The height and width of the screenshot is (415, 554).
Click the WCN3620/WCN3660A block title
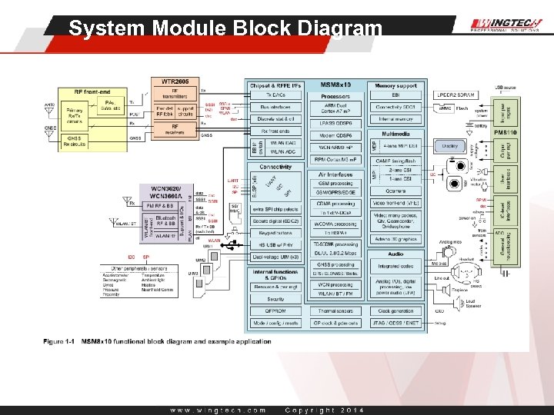click(x=166, y=192)
